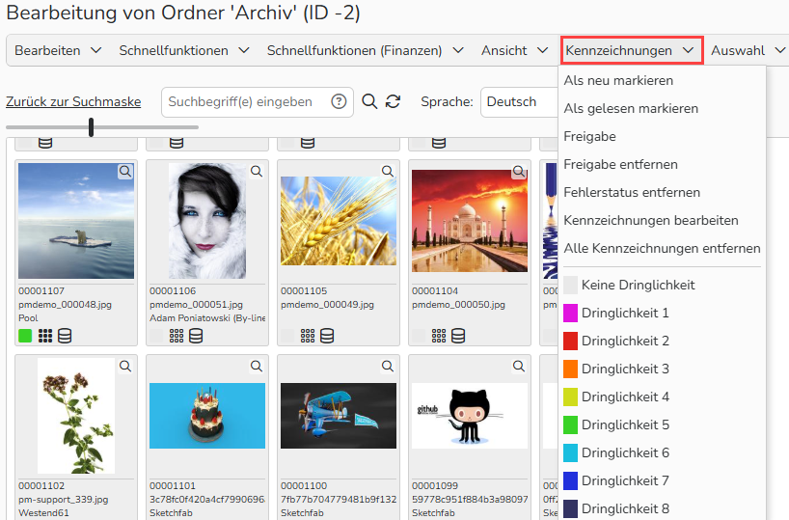Zoom preview of pmdemo_000050.jpg Taj Mahal
This screenshot has height=520, width=789.
click(x=519, y=171)
